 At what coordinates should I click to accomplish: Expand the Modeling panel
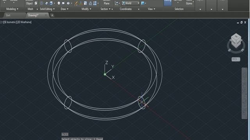point(12,9)
